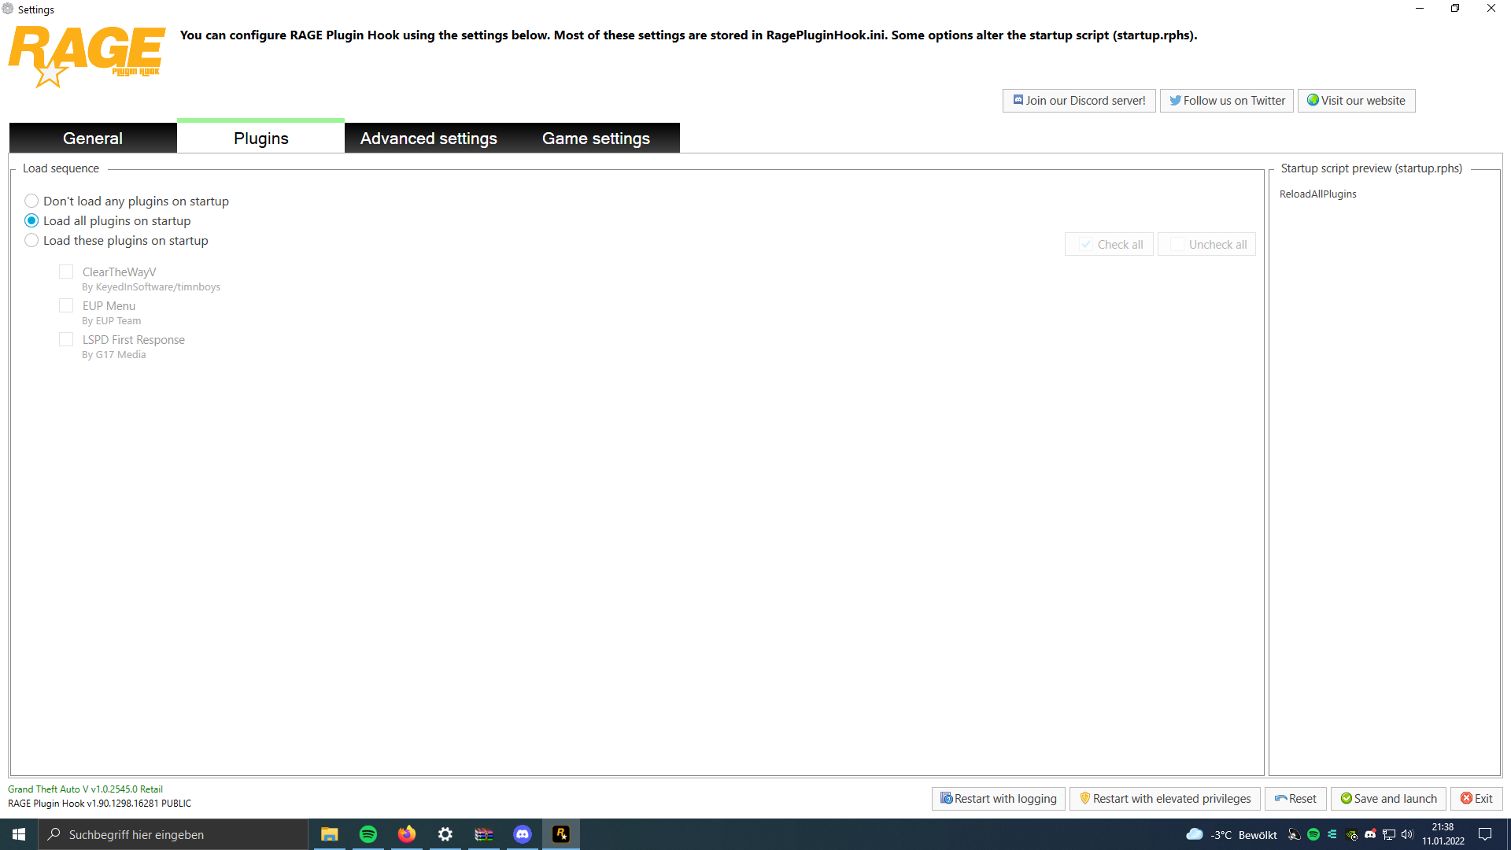The height and width of the screenshot is (850, 1511).
Task: Open RAGE Plugin Hook taskbar icon
Action: [x=561, y=834]
